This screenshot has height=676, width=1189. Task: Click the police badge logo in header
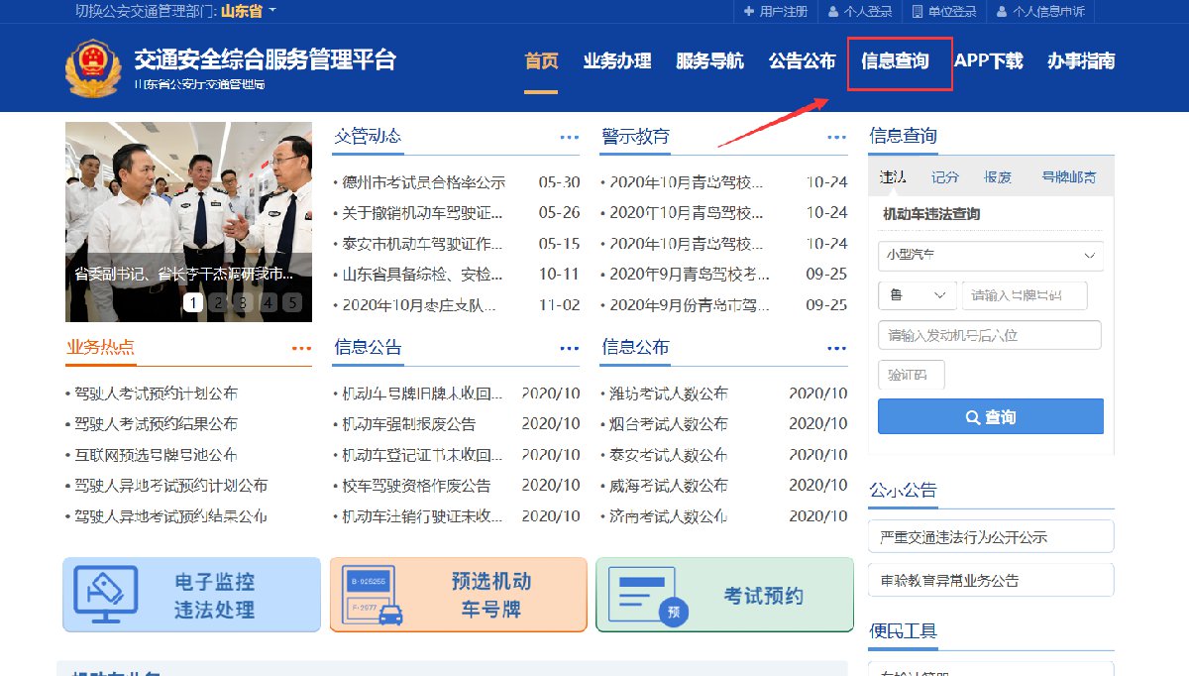click(x=91, y=67)
